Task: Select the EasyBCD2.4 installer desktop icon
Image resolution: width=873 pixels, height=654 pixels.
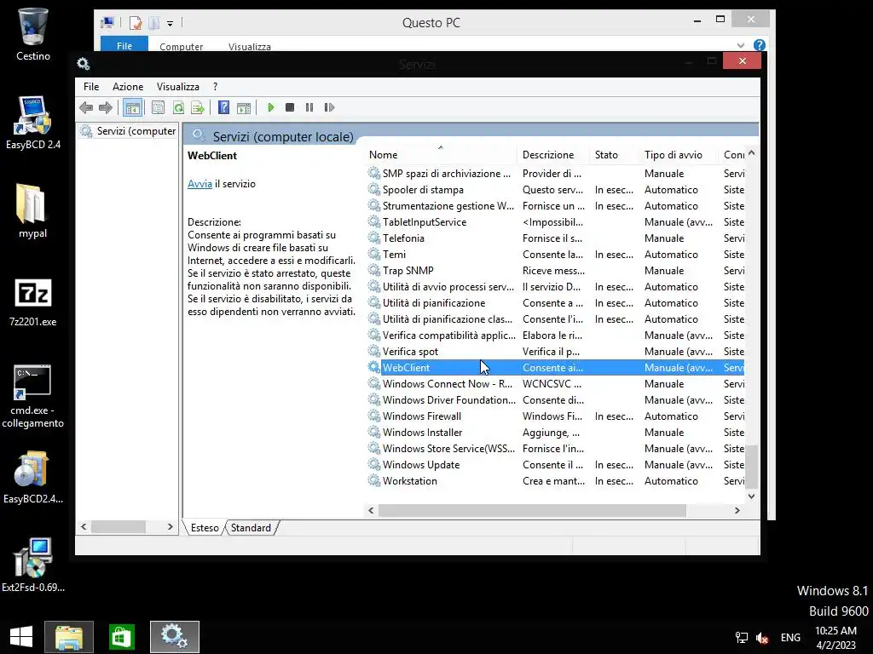Action: pos(33,477)
